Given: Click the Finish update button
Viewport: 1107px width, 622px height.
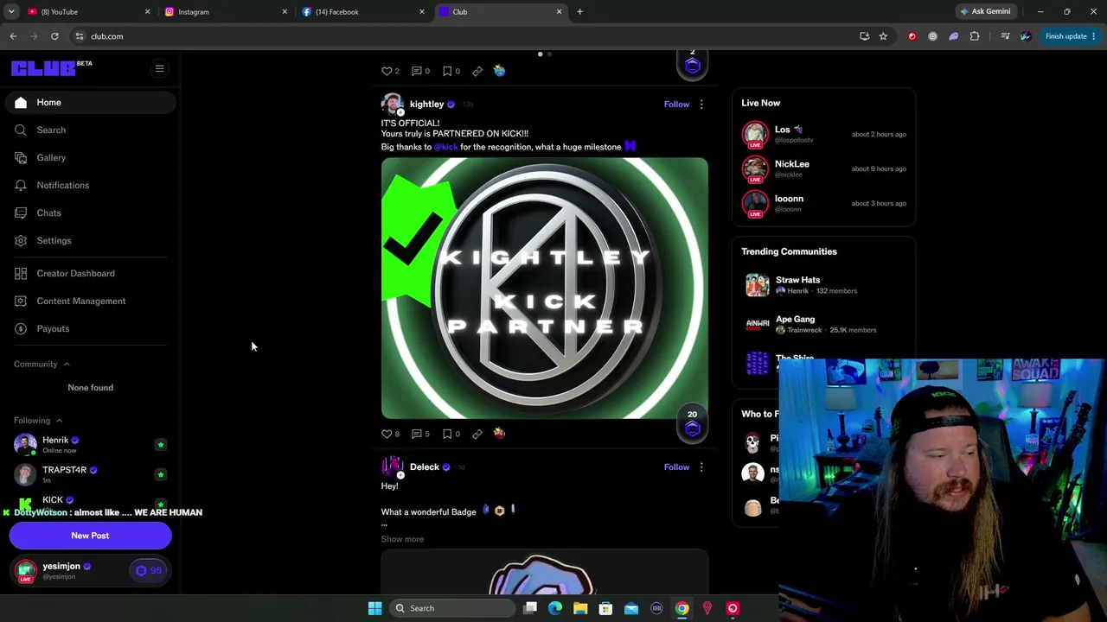Looking at the screenshot, I should (x=1071, y=36).
